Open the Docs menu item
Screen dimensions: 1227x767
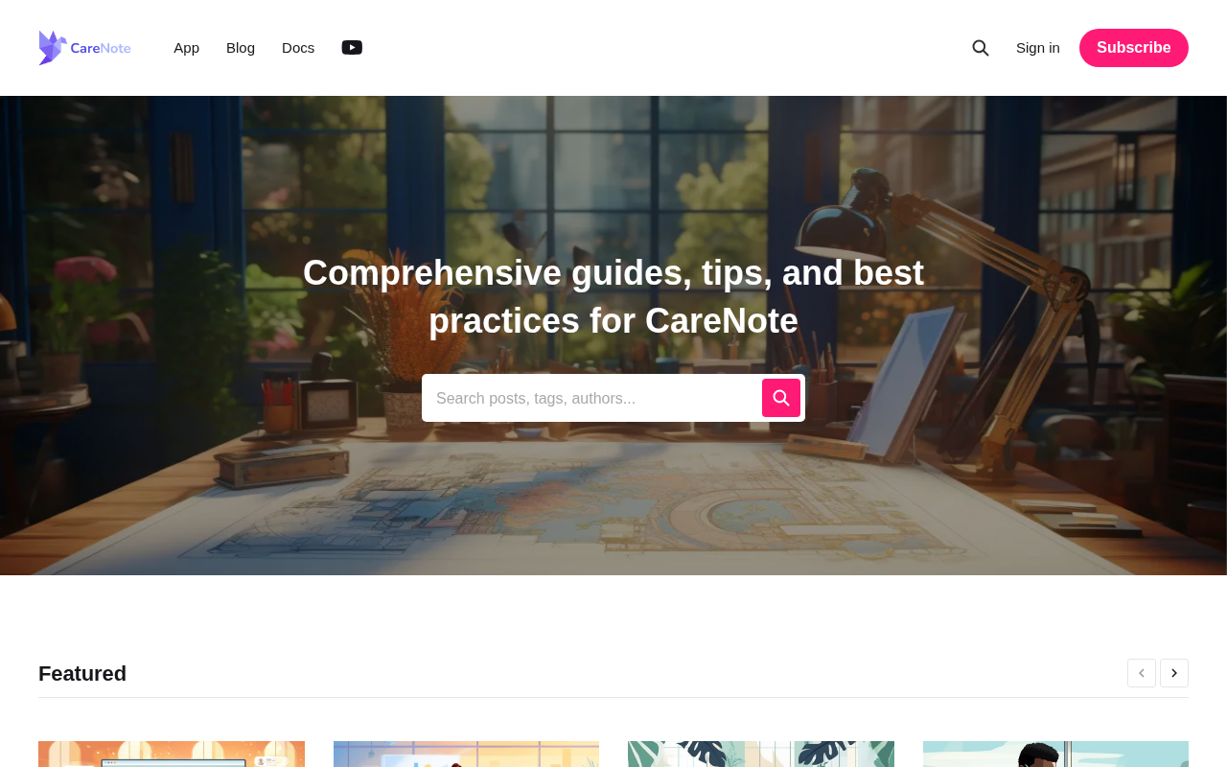pyautogui.click(x=298, y=48)
